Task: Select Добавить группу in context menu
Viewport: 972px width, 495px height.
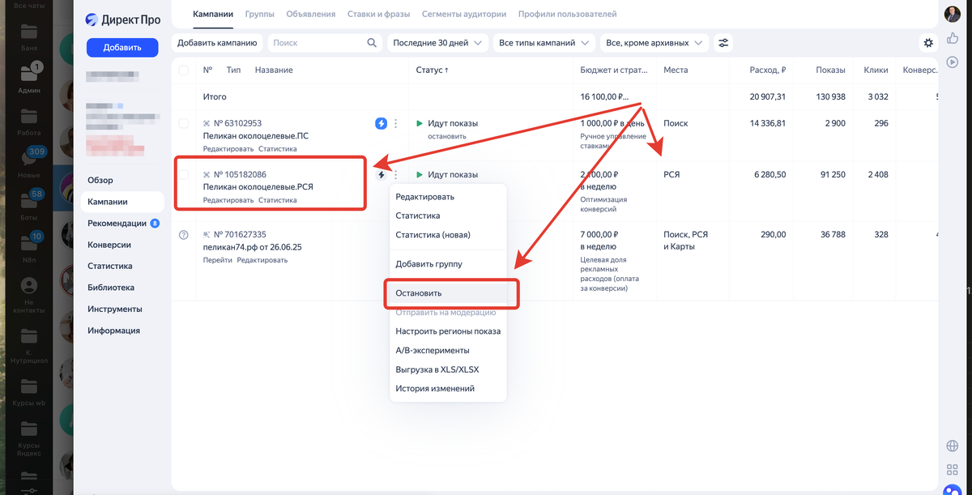Action: [448, 264]
